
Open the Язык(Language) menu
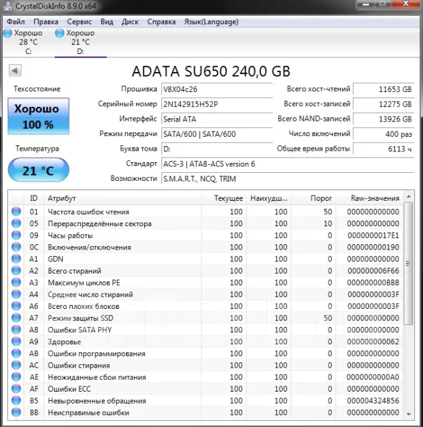pyautogui.click(x=211, y=22)
